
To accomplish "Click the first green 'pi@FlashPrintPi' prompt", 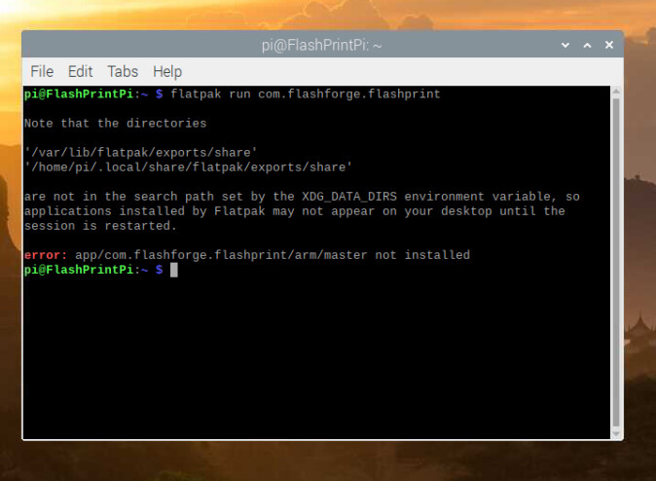I will pyautogui.click(x=79, y=94).
